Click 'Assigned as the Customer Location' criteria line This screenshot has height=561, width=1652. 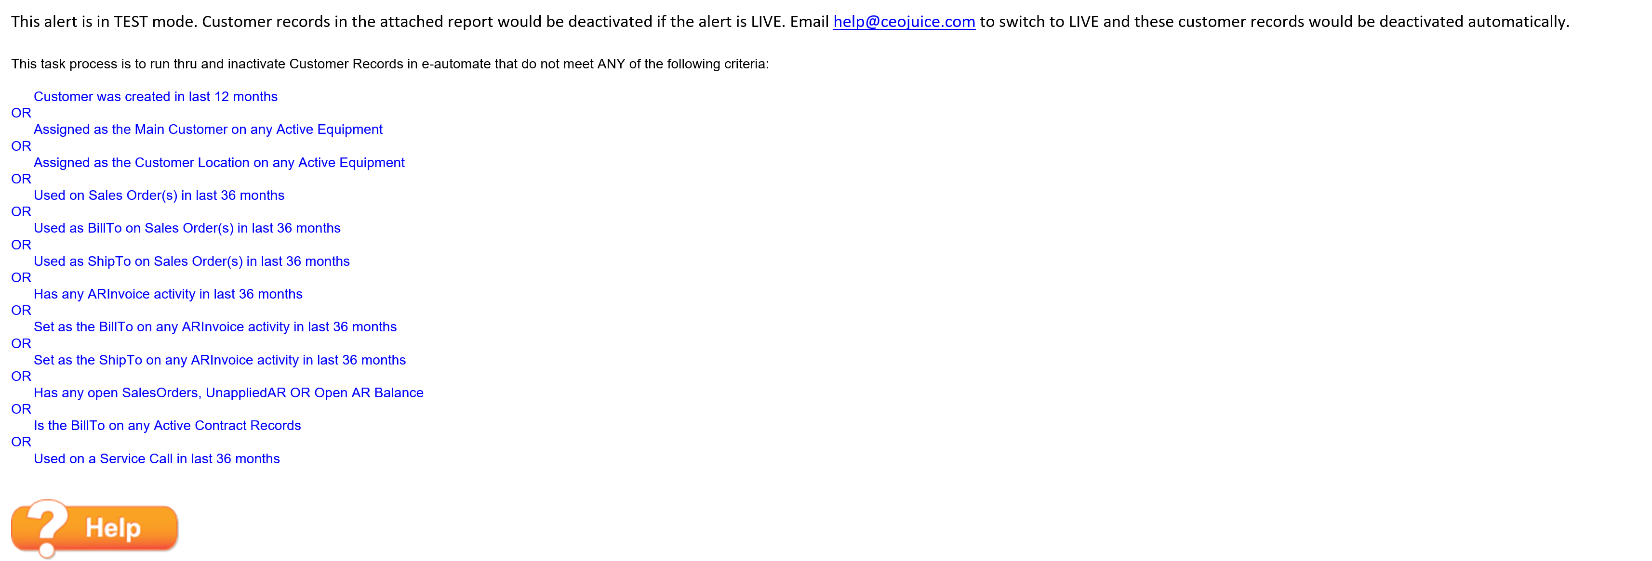click(219, 163)
